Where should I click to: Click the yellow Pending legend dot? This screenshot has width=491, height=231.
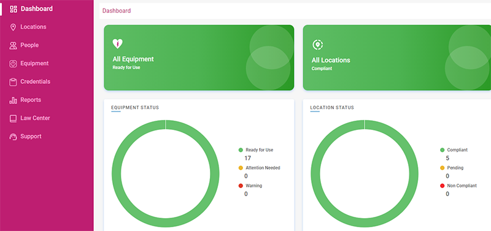pos(442,168)
